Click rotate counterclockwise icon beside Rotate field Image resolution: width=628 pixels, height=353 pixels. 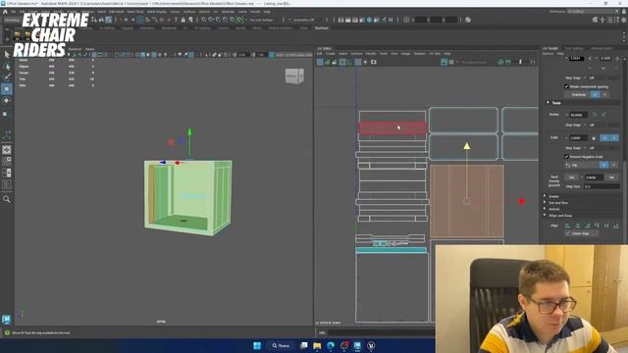point(595,115)
